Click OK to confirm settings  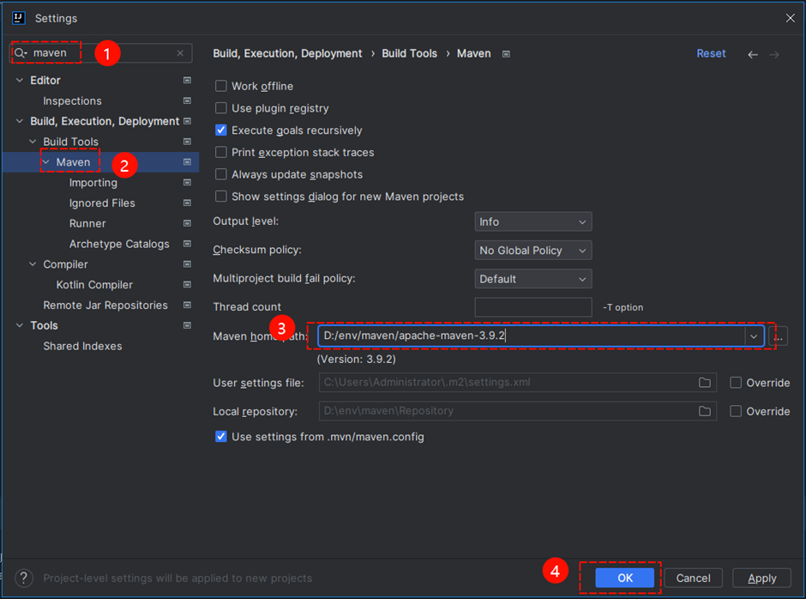pyautogui.click(x=624, y=578)
